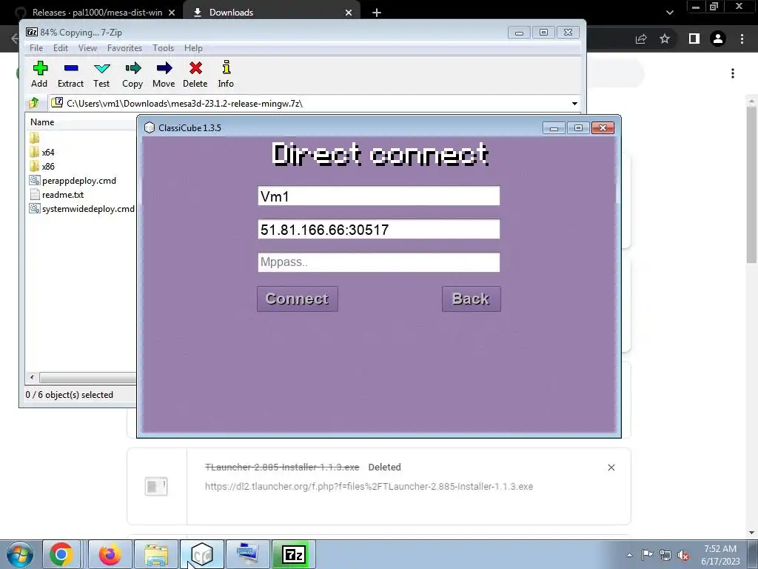Click the Info icon in 7-Zip toolbar
The image size is (758, 569).
coord(226,74)
